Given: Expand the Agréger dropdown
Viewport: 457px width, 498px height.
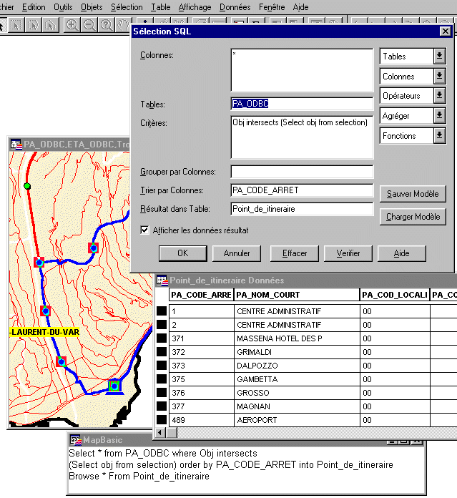Looking at the screenshot, I should (x=439, y=116).
